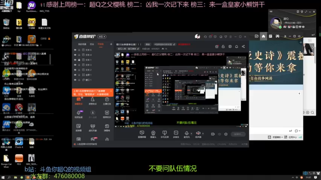321x180 pixels.
Task: Toggle visibility of 文本 6 layer
Action: pos(75,50)
